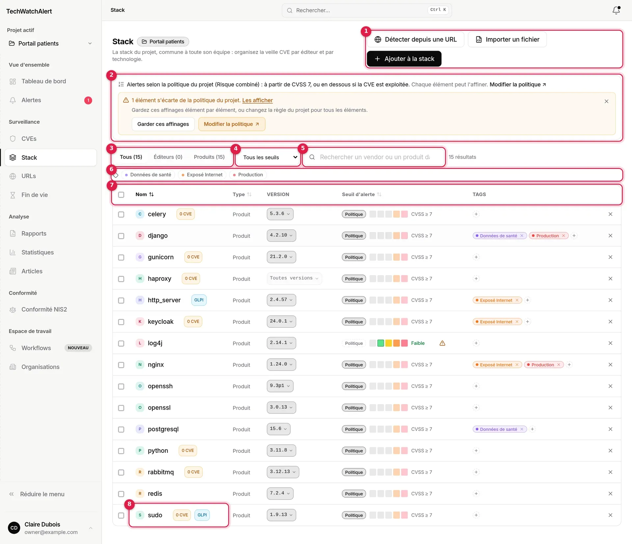The height and width of the screenshot is (544, 632).
Task: Click the 0 CVE badge on haproxy
Action: [x=191, y=278]
